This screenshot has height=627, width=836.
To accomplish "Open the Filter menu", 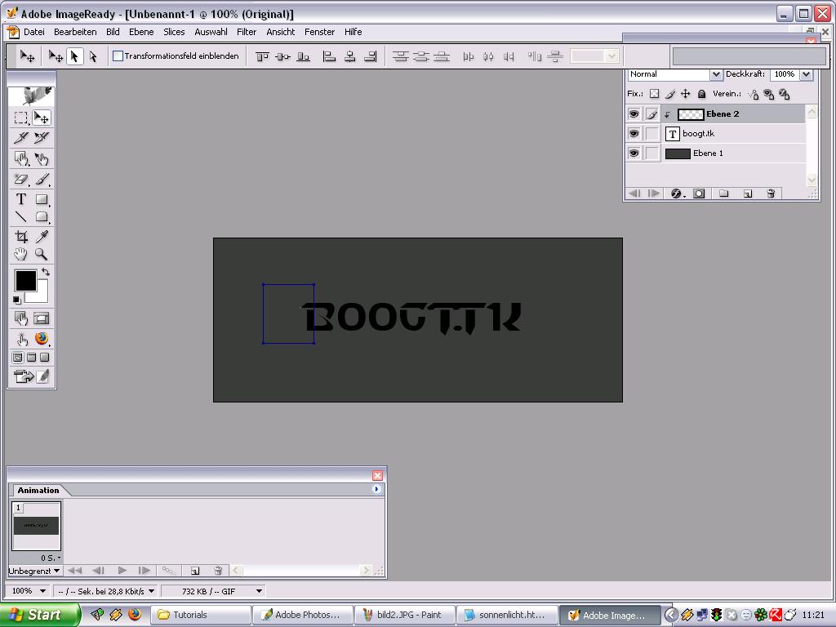I will pyautogui.click(x=247, y=32).
